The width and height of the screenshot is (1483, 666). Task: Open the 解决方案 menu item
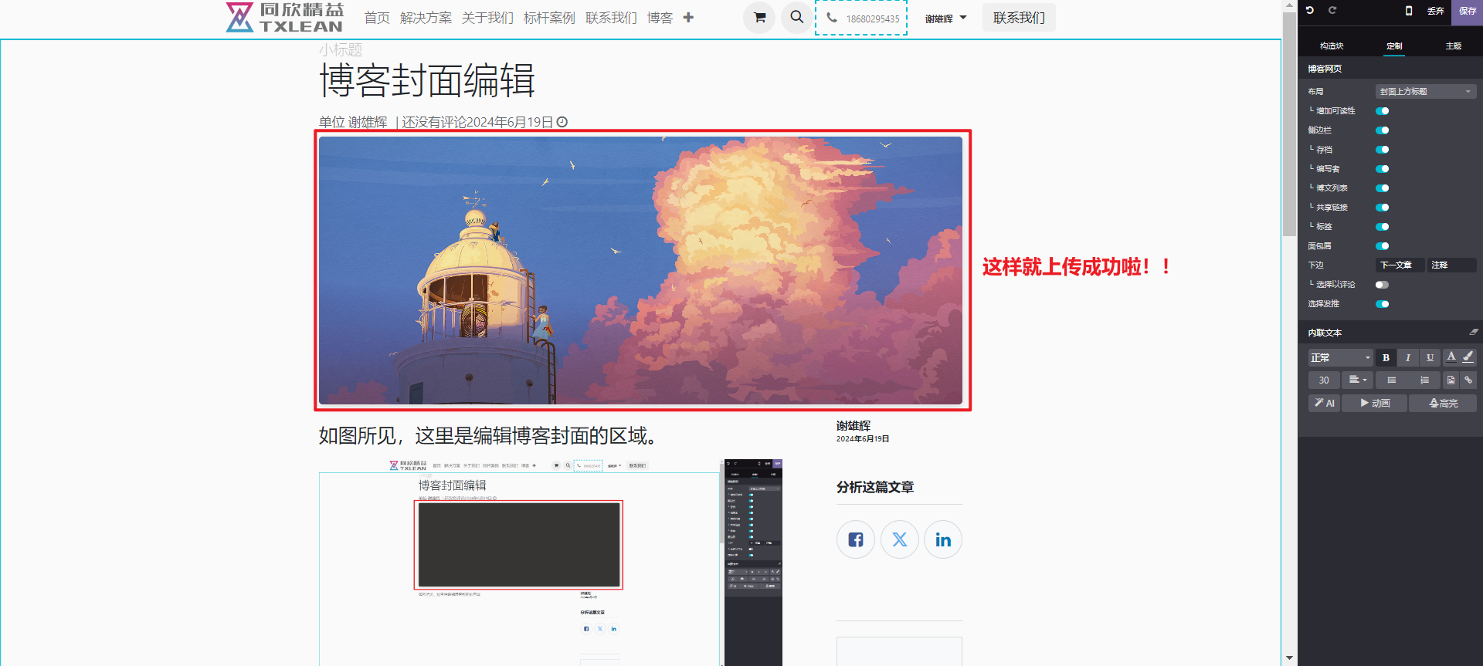(x=426, y=18)
